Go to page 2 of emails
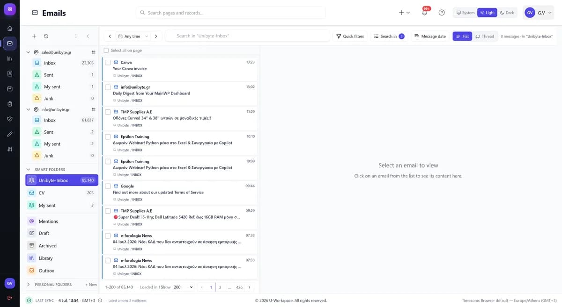 click(220, 287)
